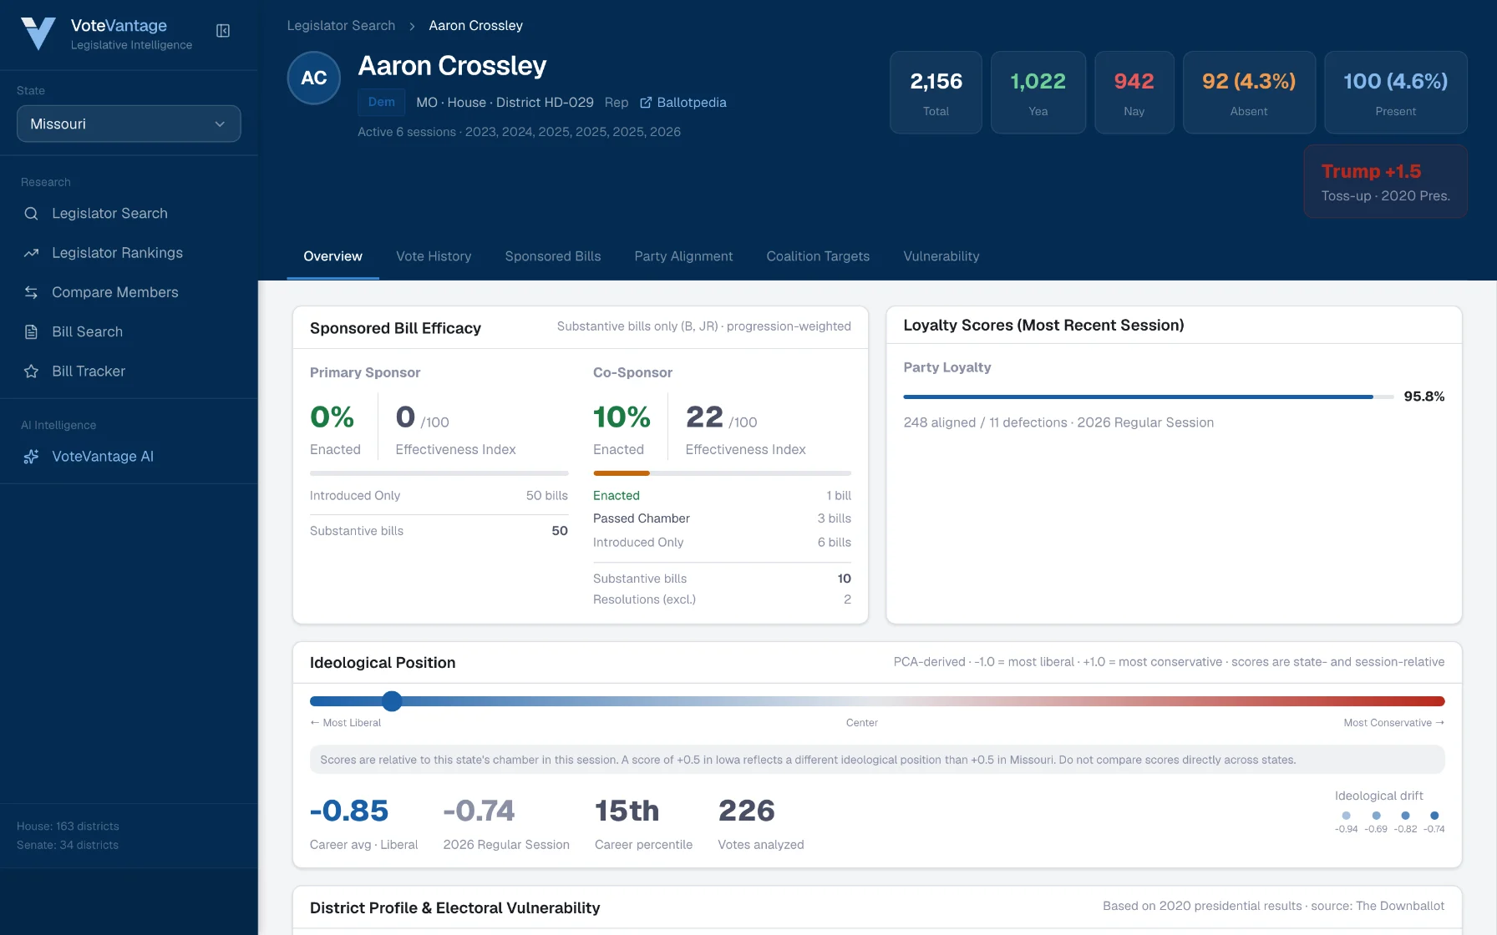Image resolution: width=1497 pixels, height=935 pixels.
Task: Open the Missouri state dropdown
Action: [129, 124]
